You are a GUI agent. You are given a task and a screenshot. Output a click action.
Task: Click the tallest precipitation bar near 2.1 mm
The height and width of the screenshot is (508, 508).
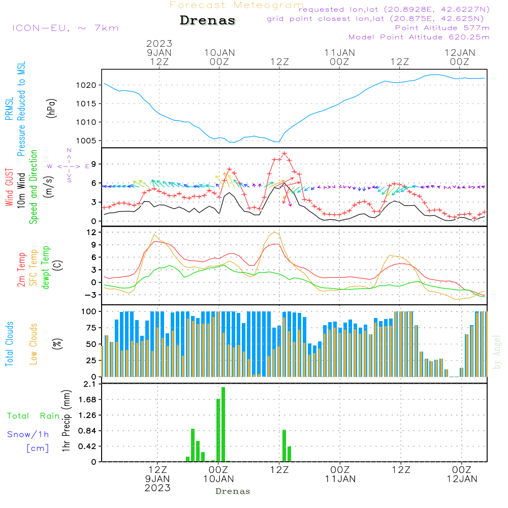[x=223, y=424]
